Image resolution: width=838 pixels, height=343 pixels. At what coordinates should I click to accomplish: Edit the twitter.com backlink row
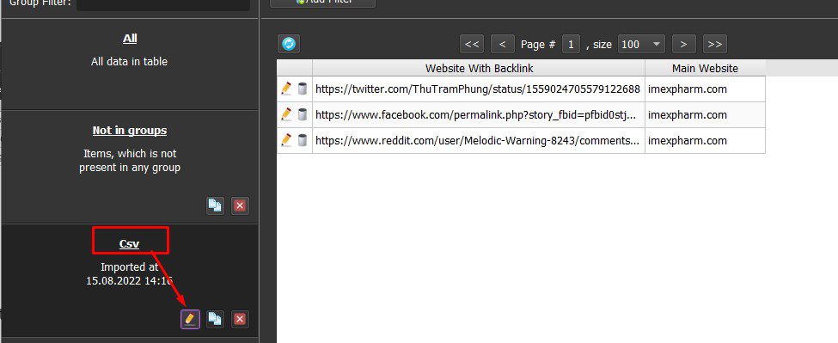point(286,89)
